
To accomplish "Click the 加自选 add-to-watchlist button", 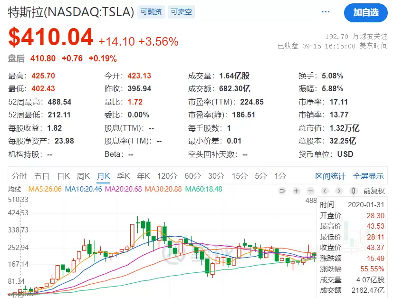I will [x=366, y=13].
